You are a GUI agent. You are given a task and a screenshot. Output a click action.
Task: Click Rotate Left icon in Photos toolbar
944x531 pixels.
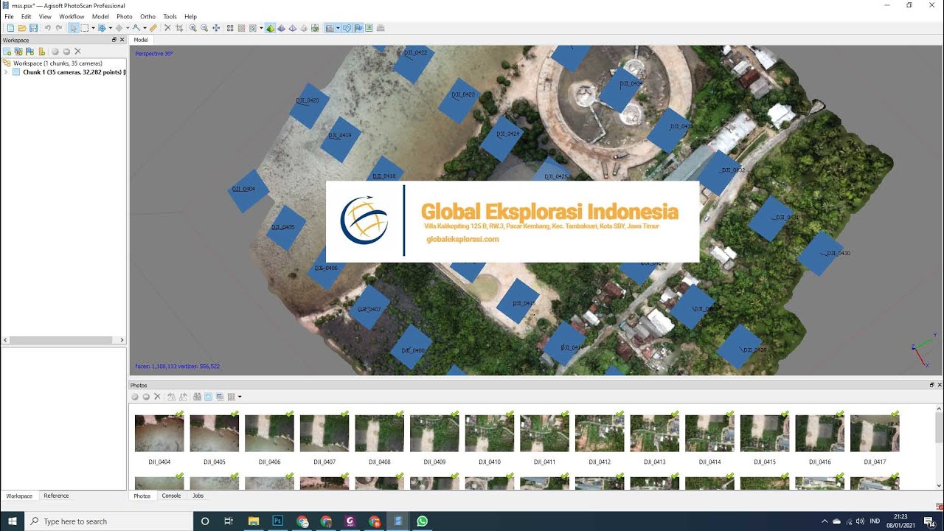(x=171, y=397)
